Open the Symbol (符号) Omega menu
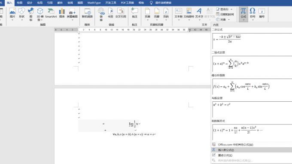 point(252,14)
